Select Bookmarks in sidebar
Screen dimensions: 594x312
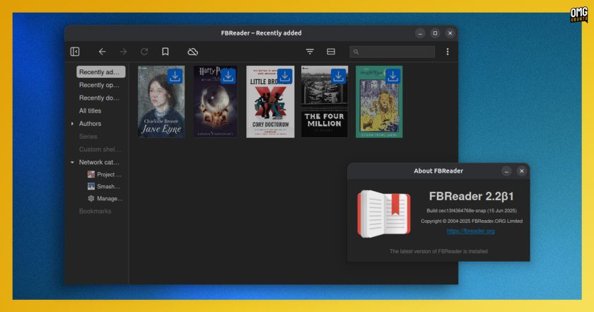coord(95,211)
